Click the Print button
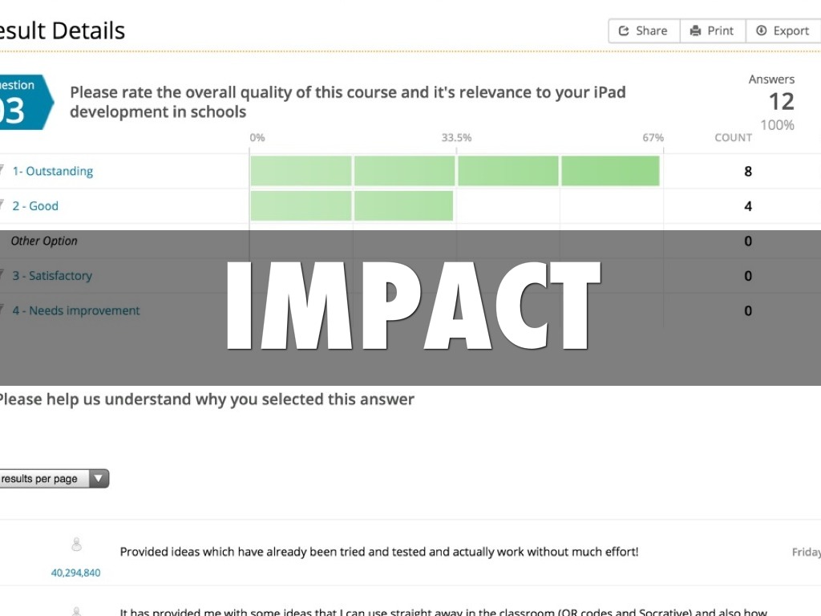This screenshot has width=821, height=616. 712,30
